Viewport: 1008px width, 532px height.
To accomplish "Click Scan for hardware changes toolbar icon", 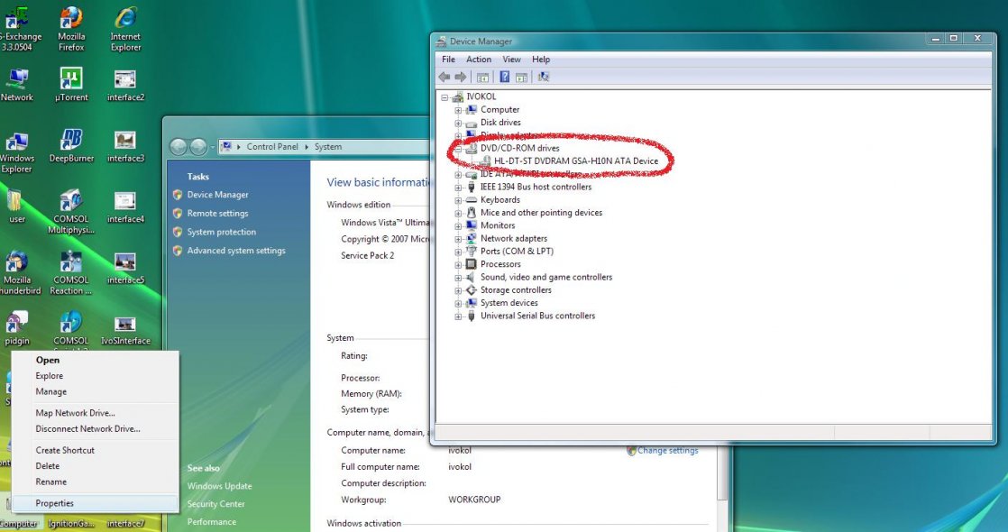I will 544,78.
